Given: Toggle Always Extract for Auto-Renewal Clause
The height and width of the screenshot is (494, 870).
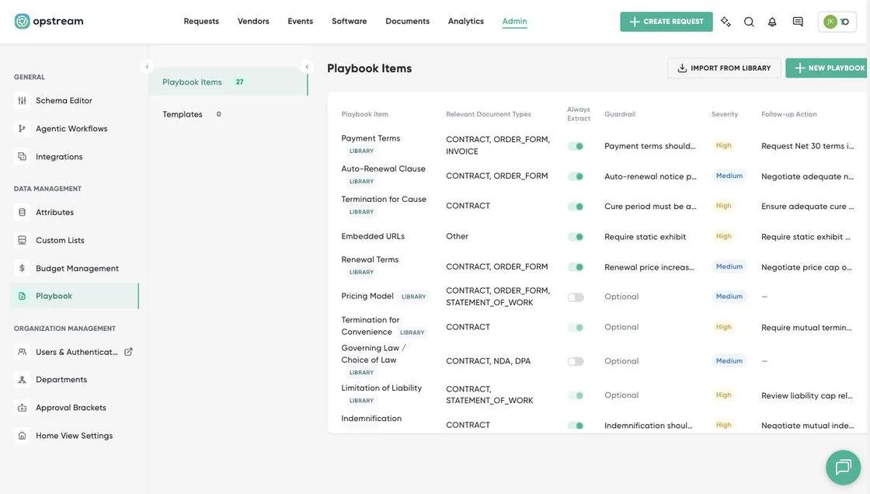Looking at the screenshot, I should 576,176.
